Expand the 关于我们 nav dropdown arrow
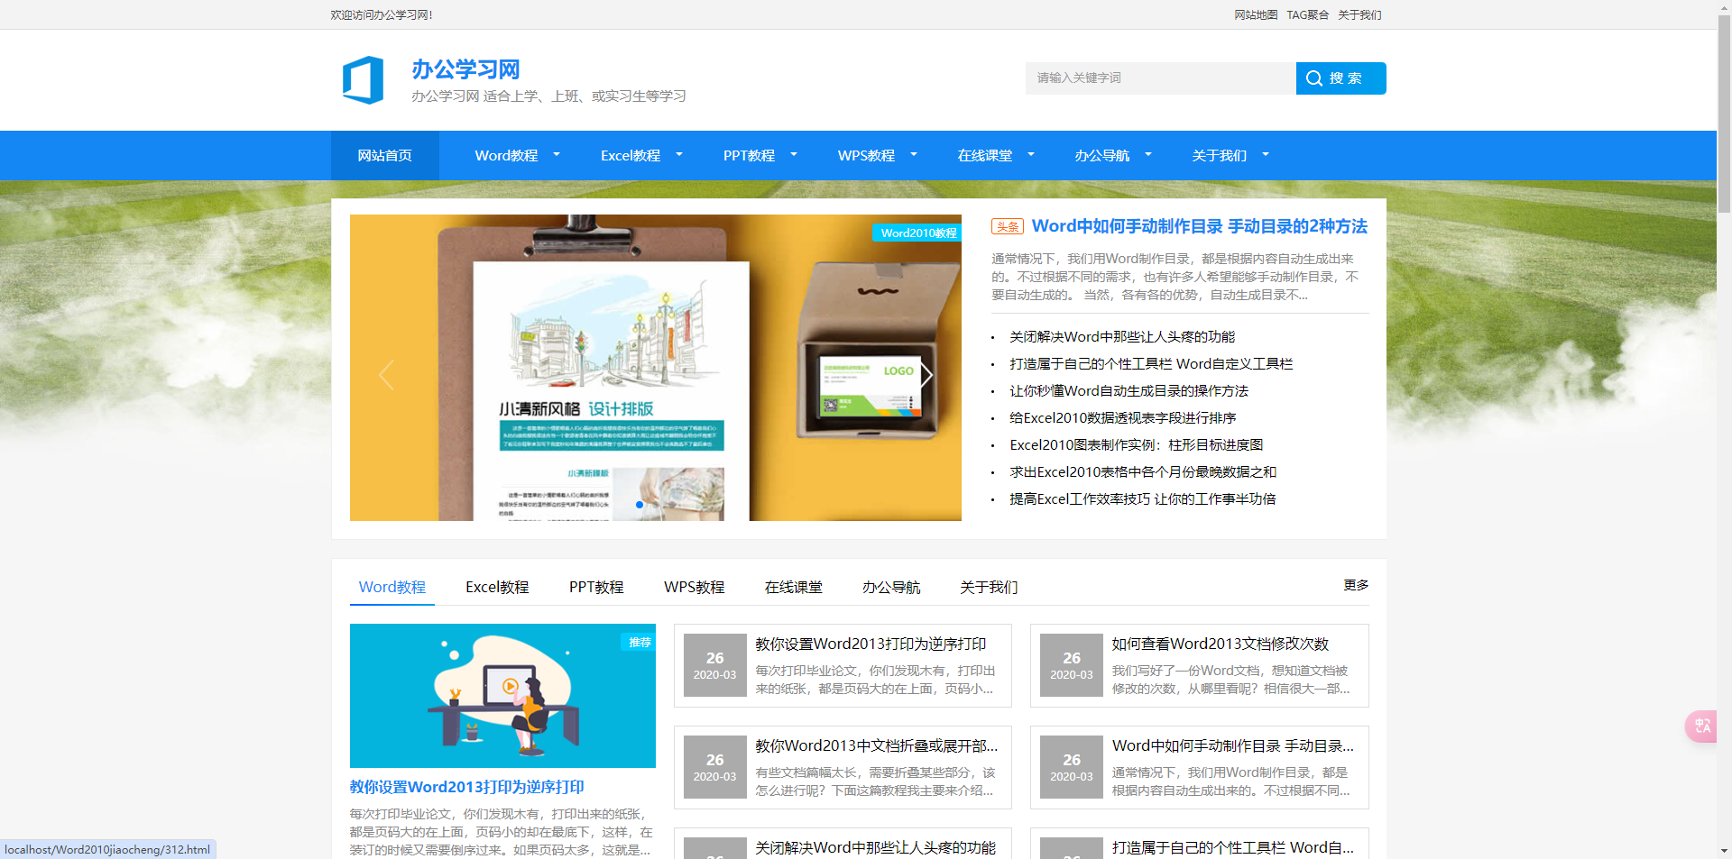This screenshot has width=1732, height=859. pos(1266,155)
